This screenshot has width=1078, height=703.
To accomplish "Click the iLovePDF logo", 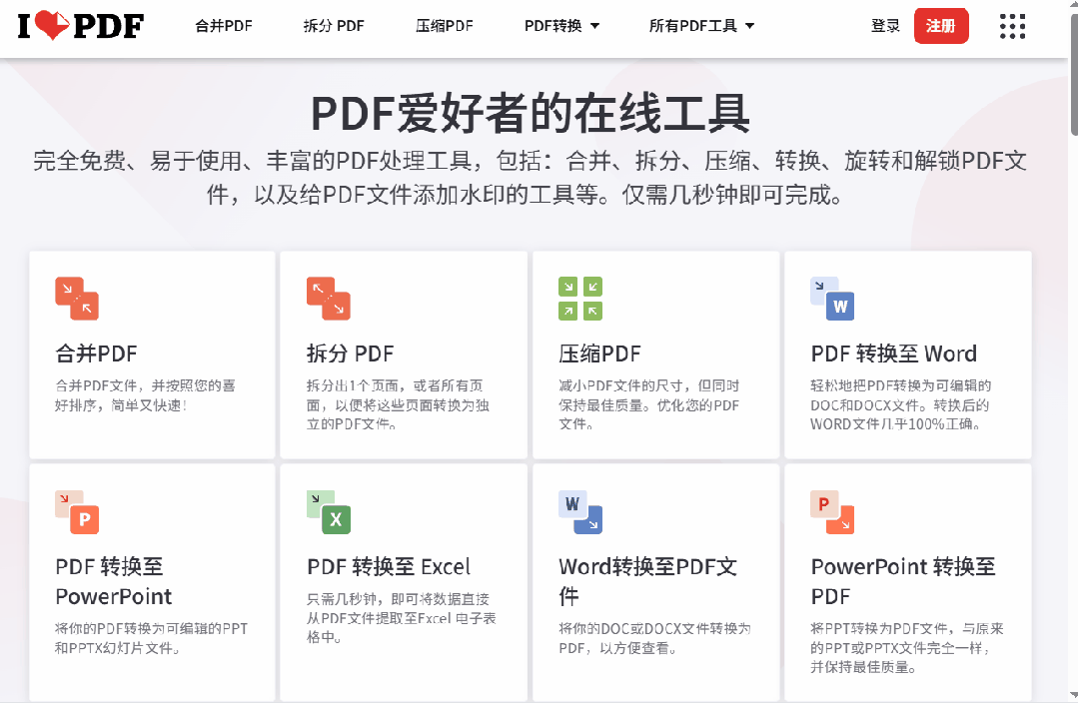I will [x=81, y=26].
